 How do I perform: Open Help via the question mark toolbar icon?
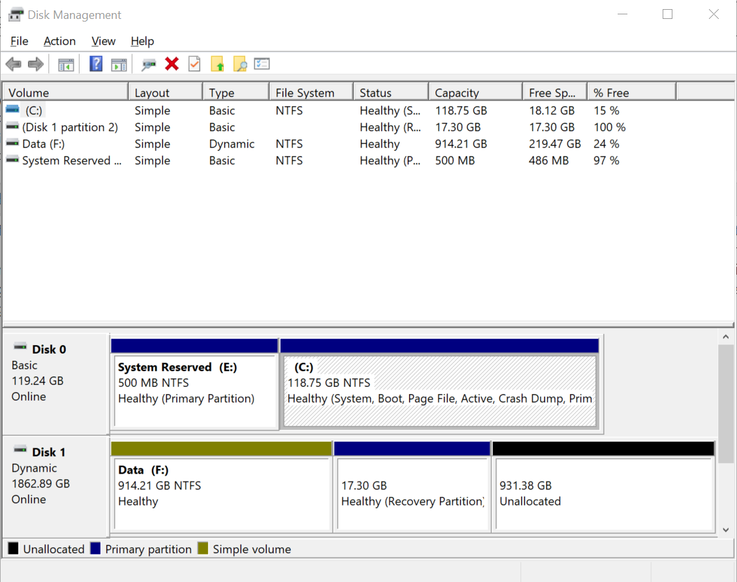click(95, 63)
